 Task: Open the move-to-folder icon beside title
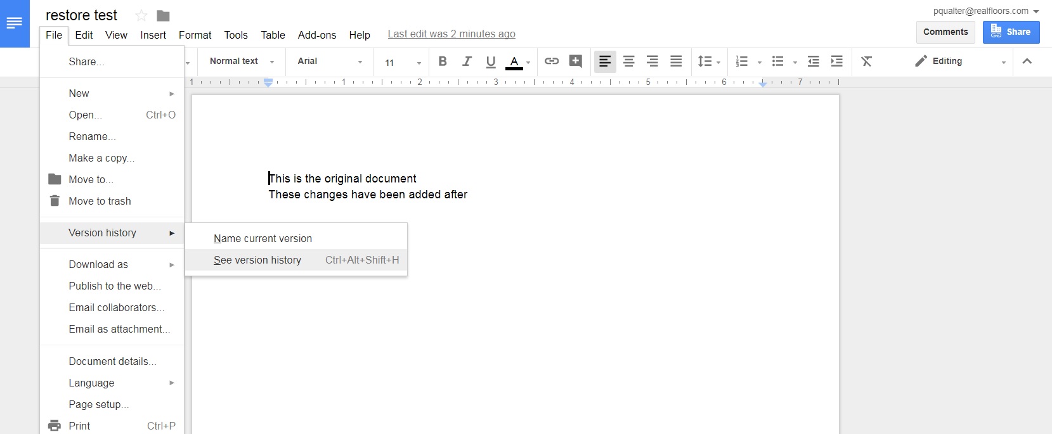point(163,16)
